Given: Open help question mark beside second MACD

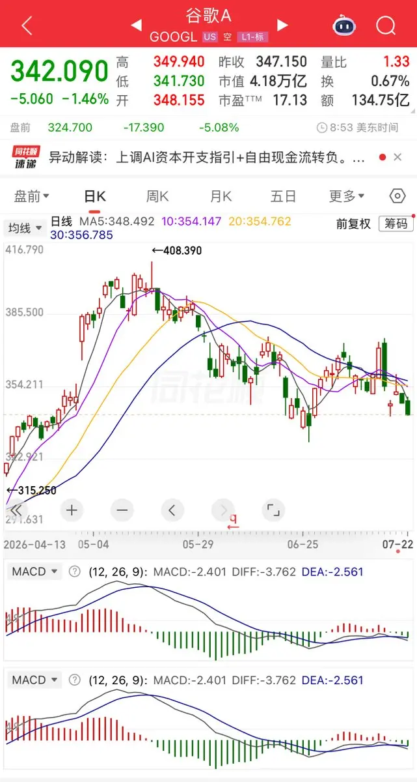Looking at the screenshot, I should tap(75, 680).
